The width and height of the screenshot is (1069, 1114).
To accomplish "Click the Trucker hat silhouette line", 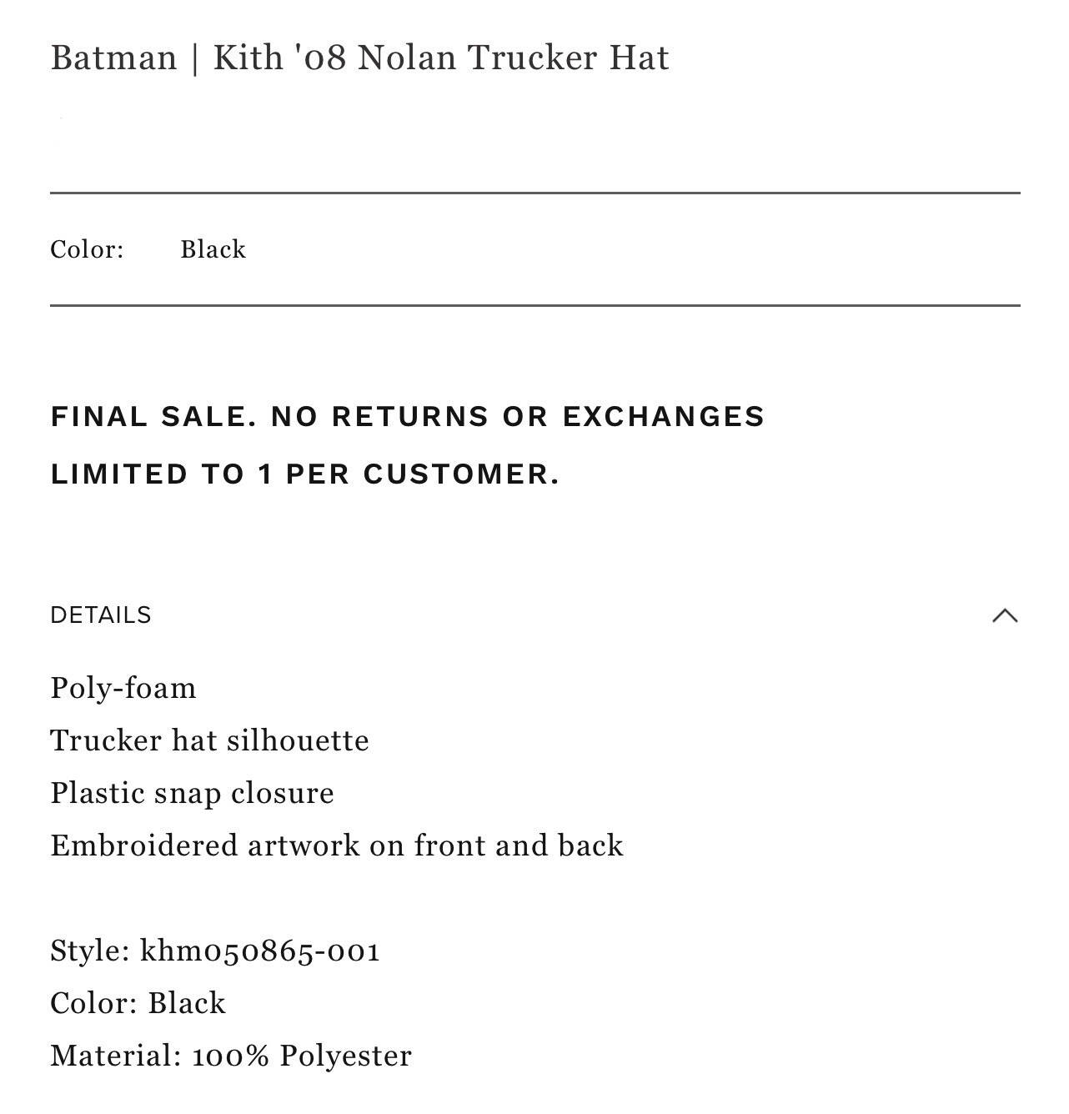I will tap(209, 740).
